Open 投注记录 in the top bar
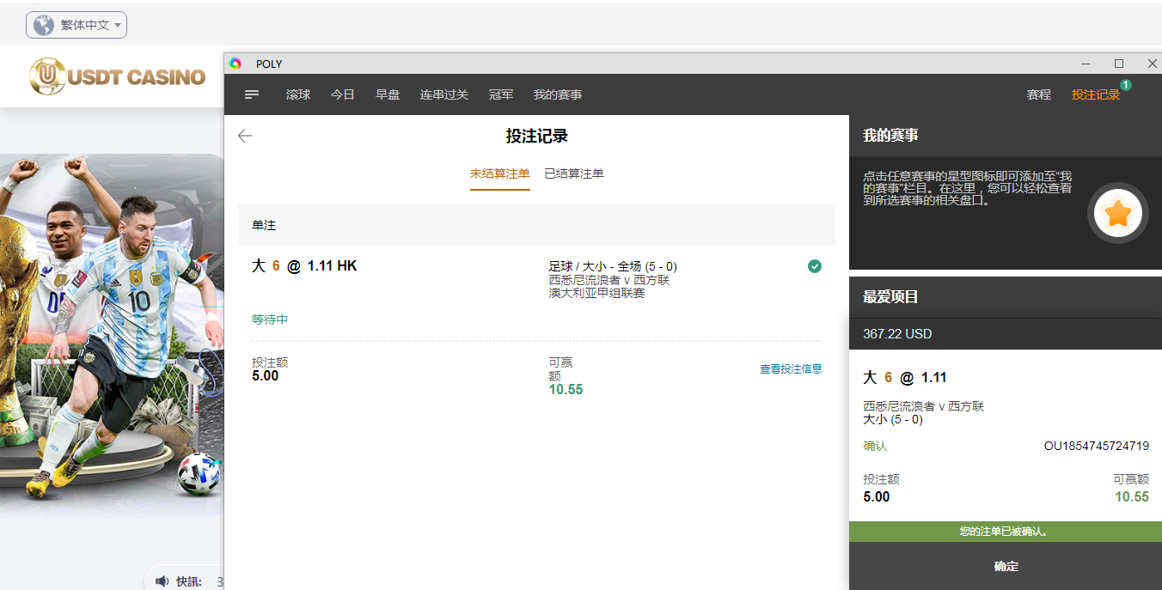1162x590 pixels. tap(1096, 94)
